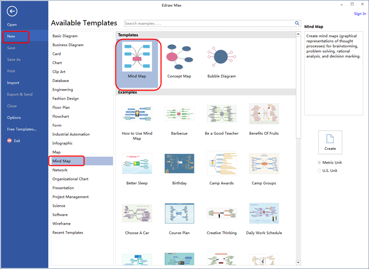Select Basic Diagram category
This screenshot has height=269, width=369.
tap(65, 36)
